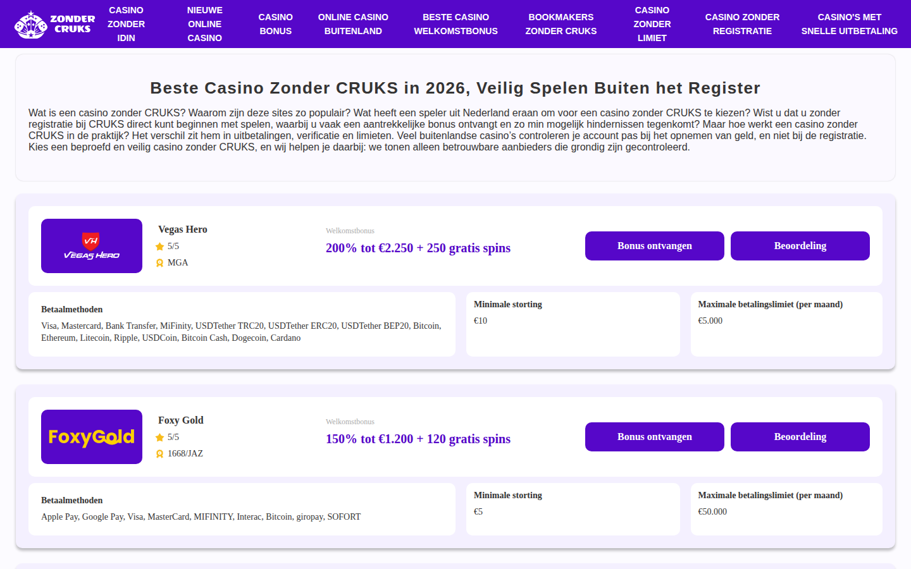This screenshot has height=569, width=911.
Task: Click the 1668/JAZ license text
Action: coord(185,454)
